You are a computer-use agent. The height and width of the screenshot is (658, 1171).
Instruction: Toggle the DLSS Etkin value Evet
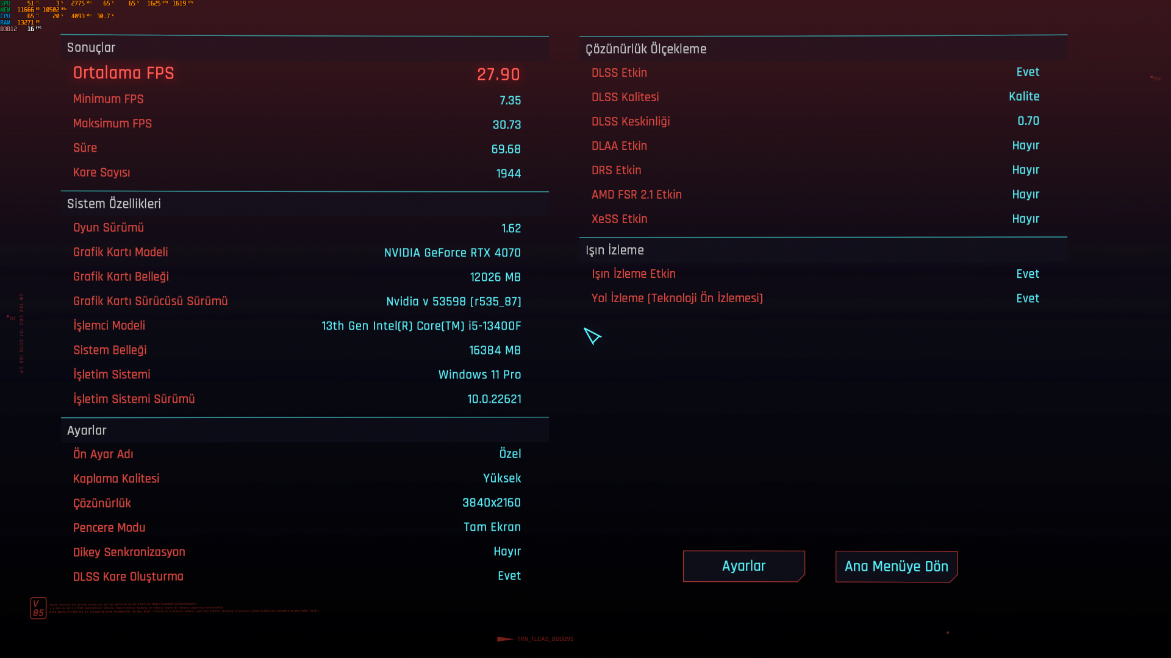pyautogui.click(x=1028, y=72)
